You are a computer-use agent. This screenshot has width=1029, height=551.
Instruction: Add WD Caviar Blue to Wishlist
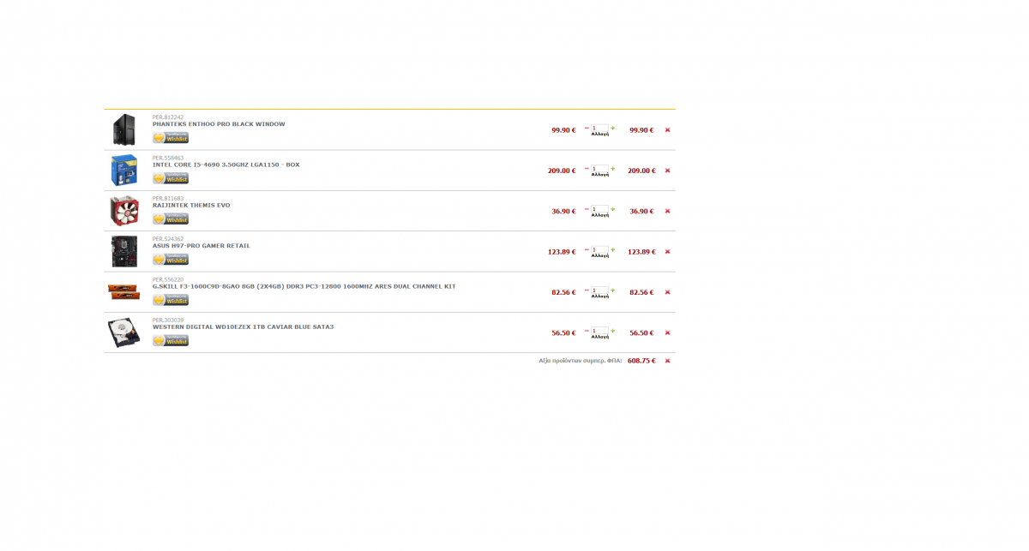171,340
